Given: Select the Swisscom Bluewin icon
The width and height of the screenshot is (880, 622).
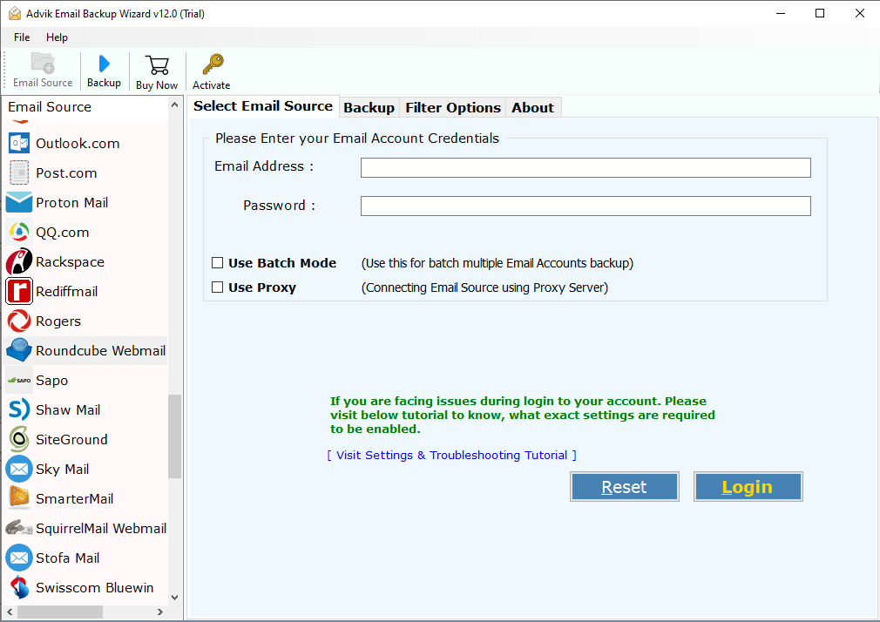Looking at the screenshot, I should 19,588.
